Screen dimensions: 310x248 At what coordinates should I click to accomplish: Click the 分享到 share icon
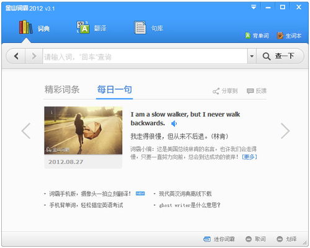pyautogui.click(x=216, y=91)
